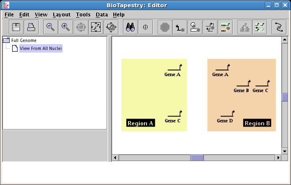Click the Region A label
The height and width of the screenshot is (185, 291).
[141, 123]
